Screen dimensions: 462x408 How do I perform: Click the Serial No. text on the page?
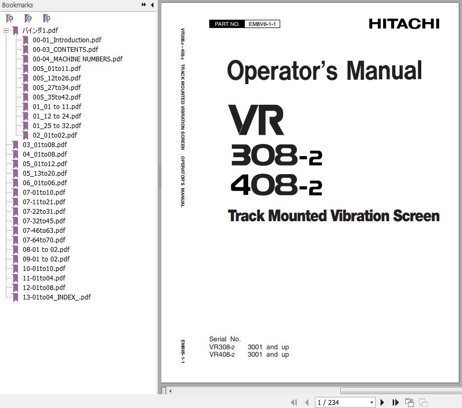(225, 339)
